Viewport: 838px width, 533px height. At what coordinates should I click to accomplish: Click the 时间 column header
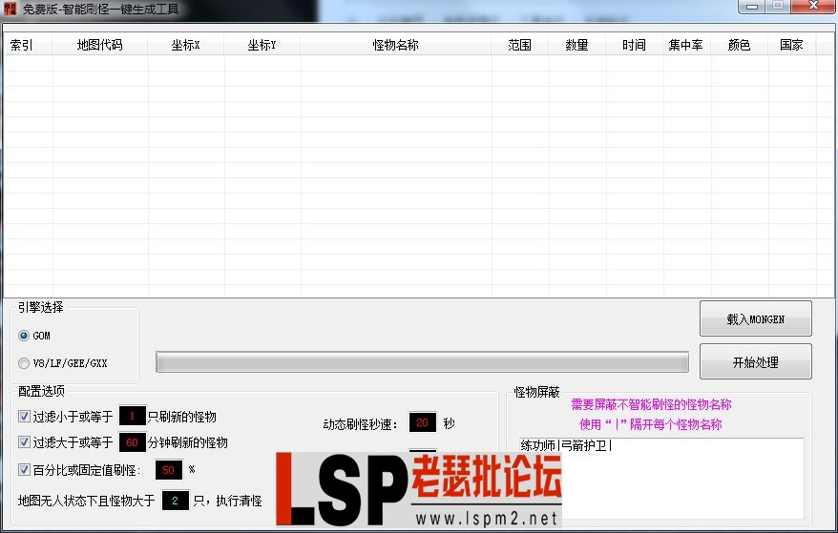coord(635,45)
